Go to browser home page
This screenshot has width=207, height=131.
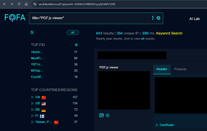[x=26, y=4]
